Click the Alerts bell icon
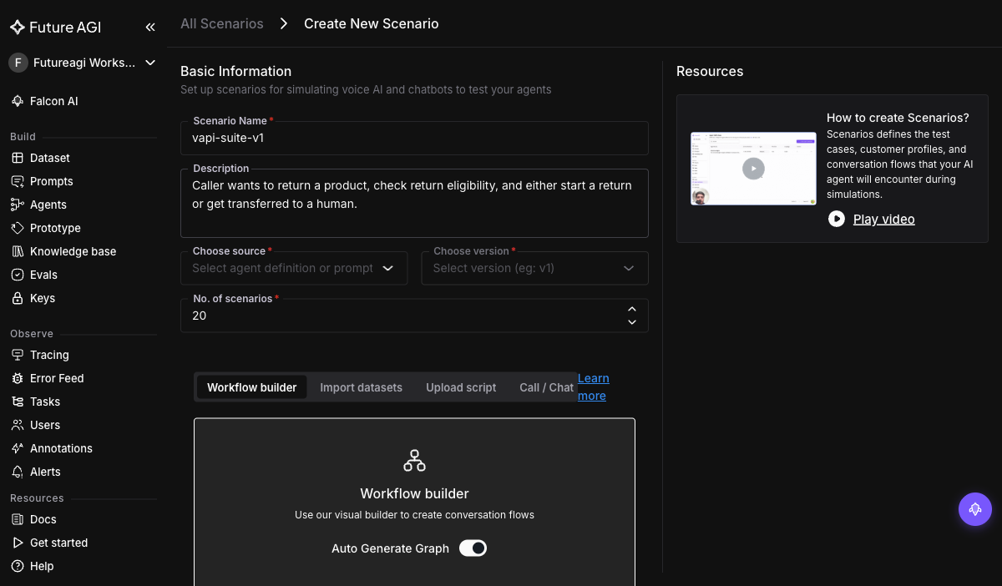 [17, 472]
